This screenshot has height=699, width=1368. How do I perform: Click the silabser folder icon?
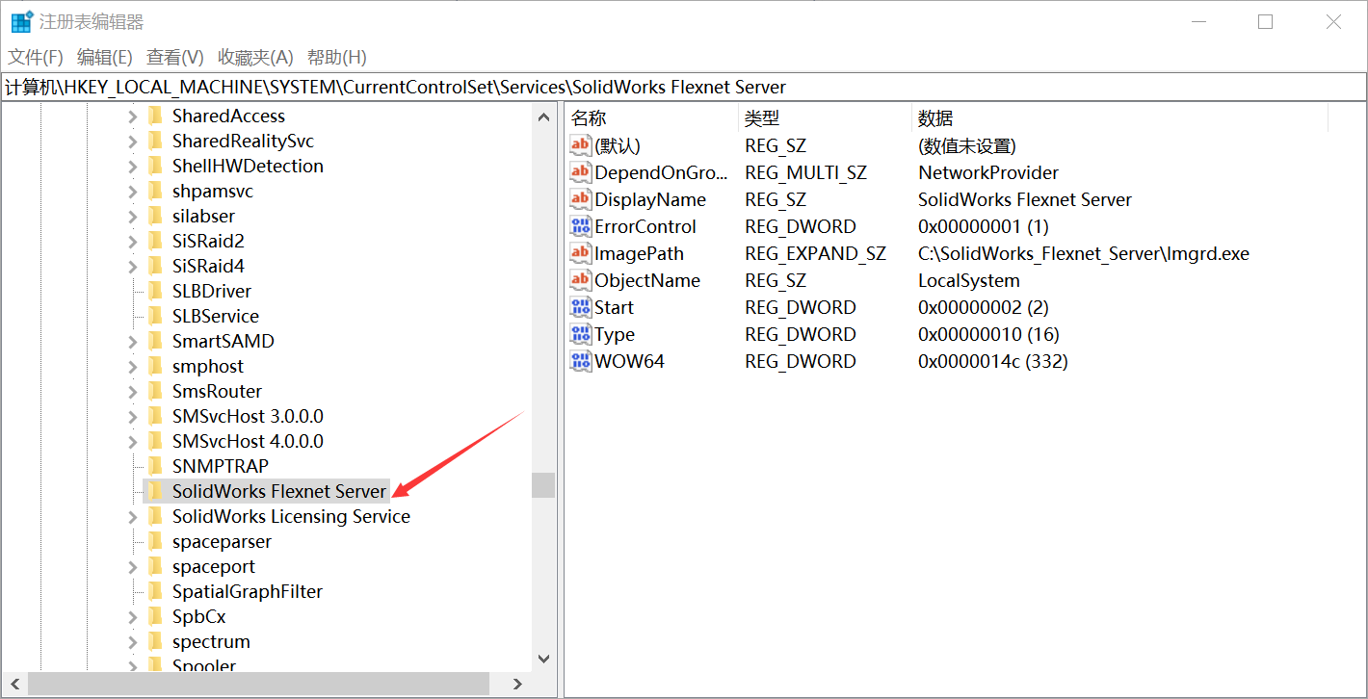click(x=154, y=217)
